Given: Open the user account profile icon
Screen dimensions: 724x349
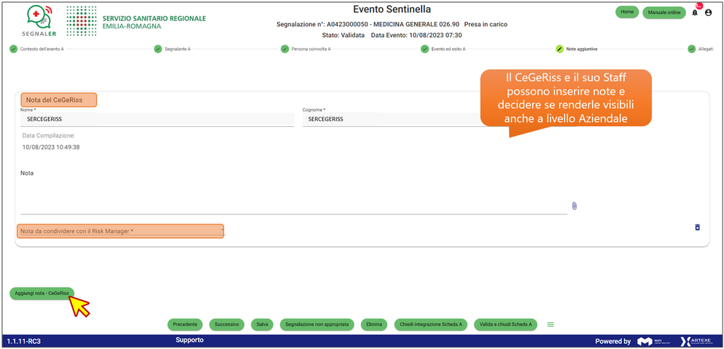Looking at the screenshot, I should [708, 12].
